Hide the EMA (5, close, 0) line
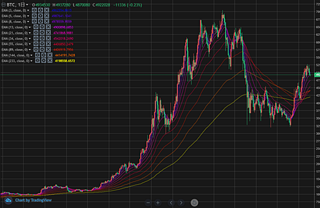 tap(34, 16)
